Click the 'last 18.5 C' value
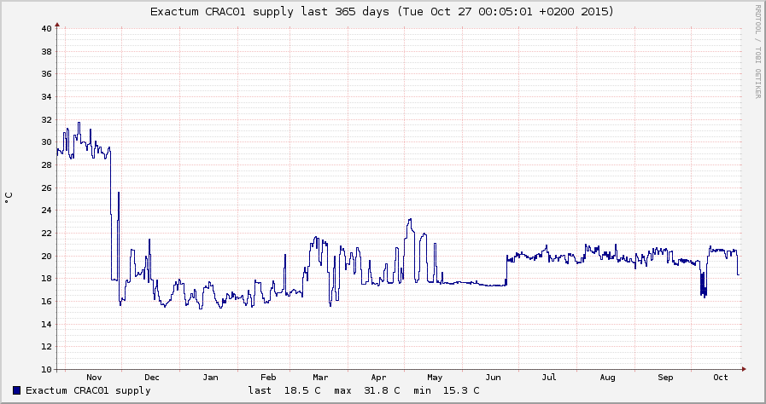This screenshot has width=766, height=404. pos(284,390)
